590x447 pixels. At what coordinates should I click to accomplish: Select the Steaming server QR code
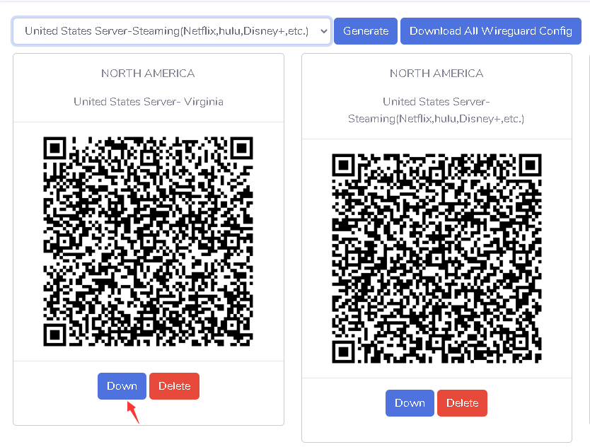(436, 258)
